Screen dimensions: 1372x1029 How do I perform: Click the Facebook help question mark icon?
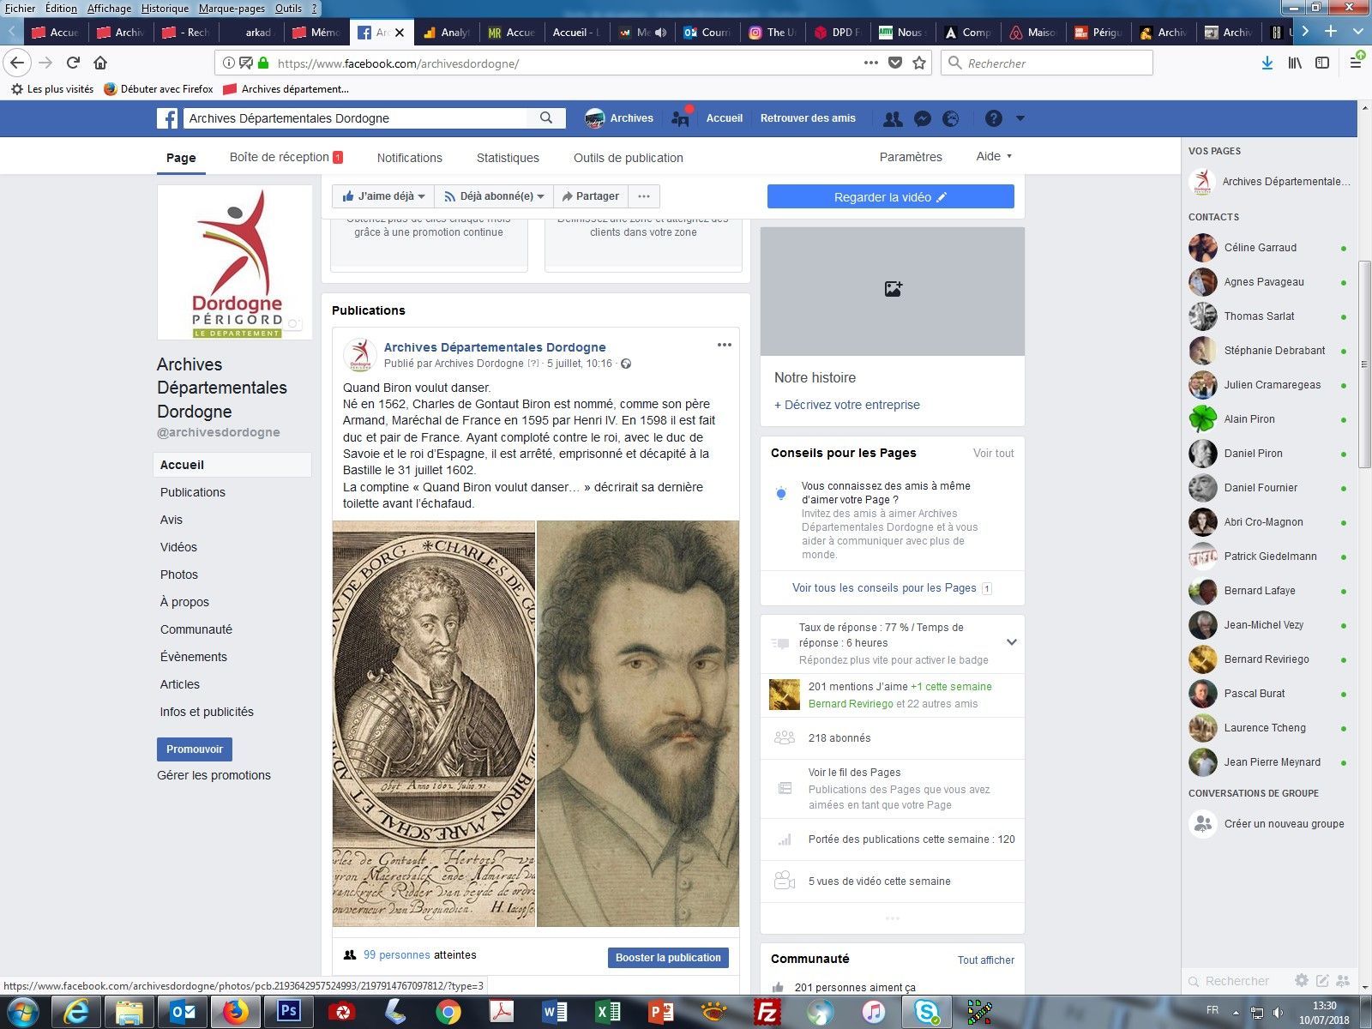(x=993, y=119)
